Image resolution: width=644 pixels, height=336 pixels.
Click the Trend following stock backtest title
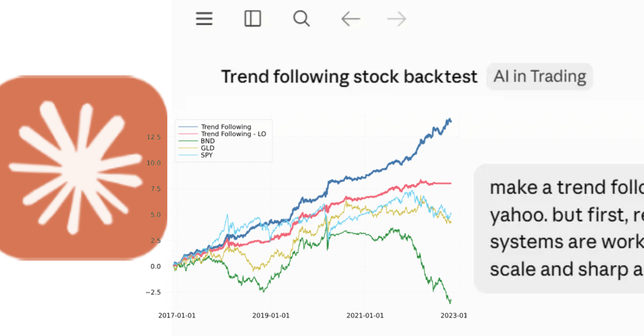pyautogui.click(x=349, y=77)
